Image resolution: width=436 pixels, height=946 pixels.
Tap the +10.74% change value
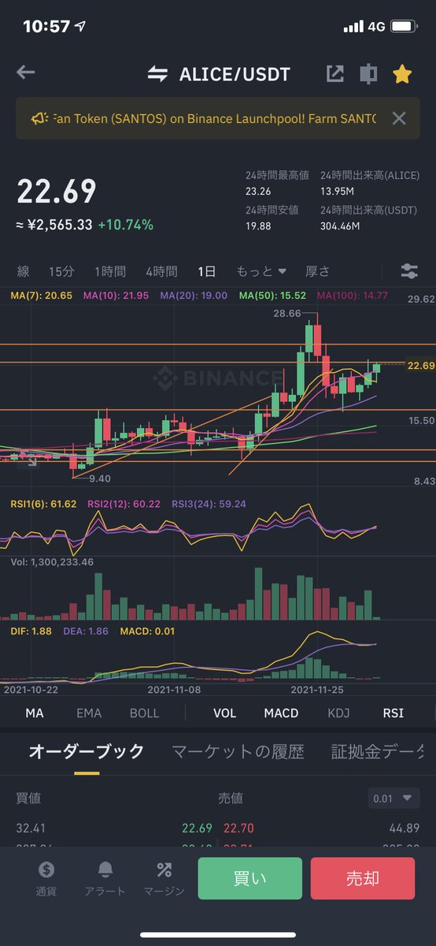pyautogui.click(x=126, y=225)
